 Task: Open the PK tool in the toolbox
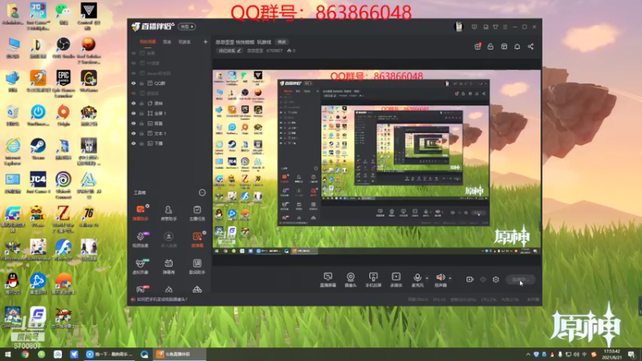140,290
